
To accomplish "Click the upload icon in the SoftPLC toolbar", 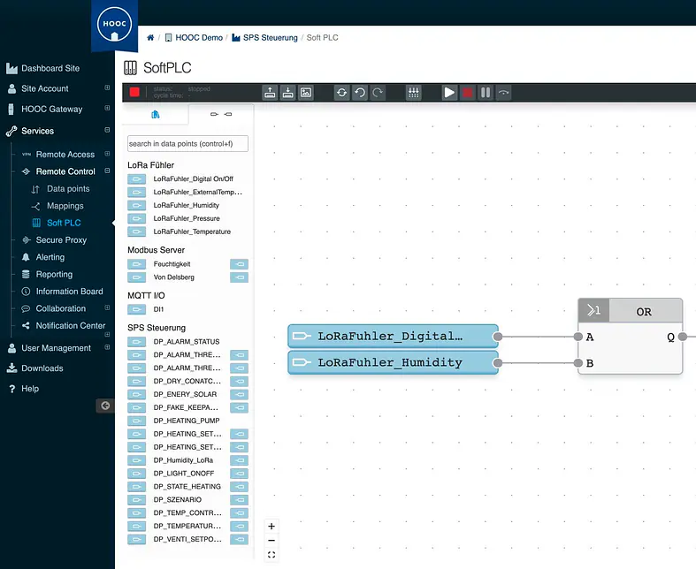I will tap(271, 92).
